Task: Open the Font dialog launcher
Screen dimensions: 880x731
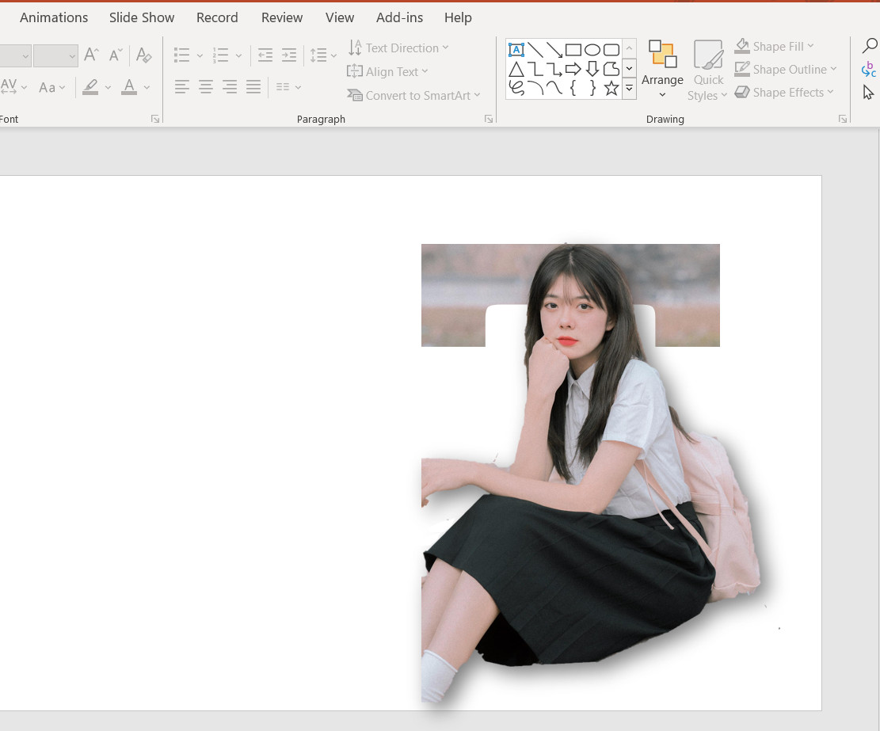Action: (155, 119)
